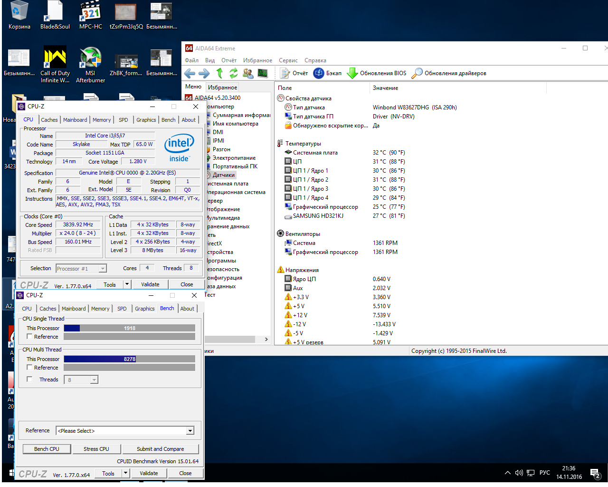Image resolution: width=608 pixels, height=487 pixels.
Task: Select the Blade&Soul desktop shortcut
Action: click(x=55, y=15)
